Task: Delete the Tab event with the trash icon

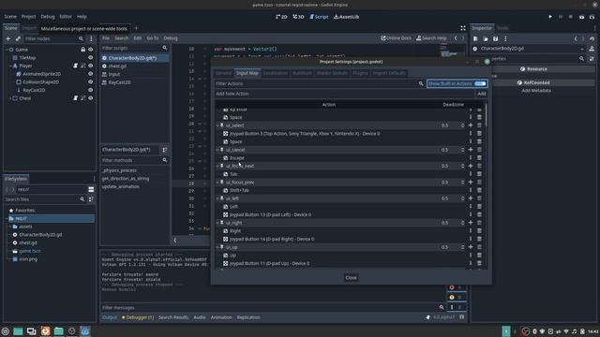Action: click(479, 174)
